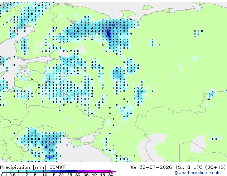Viewport: 227px width, 176px height.
Task: Select the 15–20 mm legend color swatch
Action: click(x=55, y=171)
